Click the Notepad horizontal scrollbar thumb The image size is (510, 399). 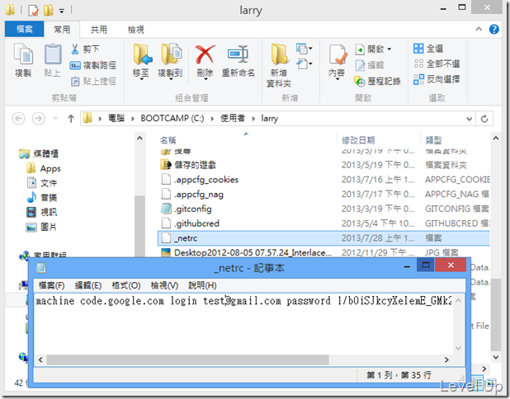coord(187,359)
